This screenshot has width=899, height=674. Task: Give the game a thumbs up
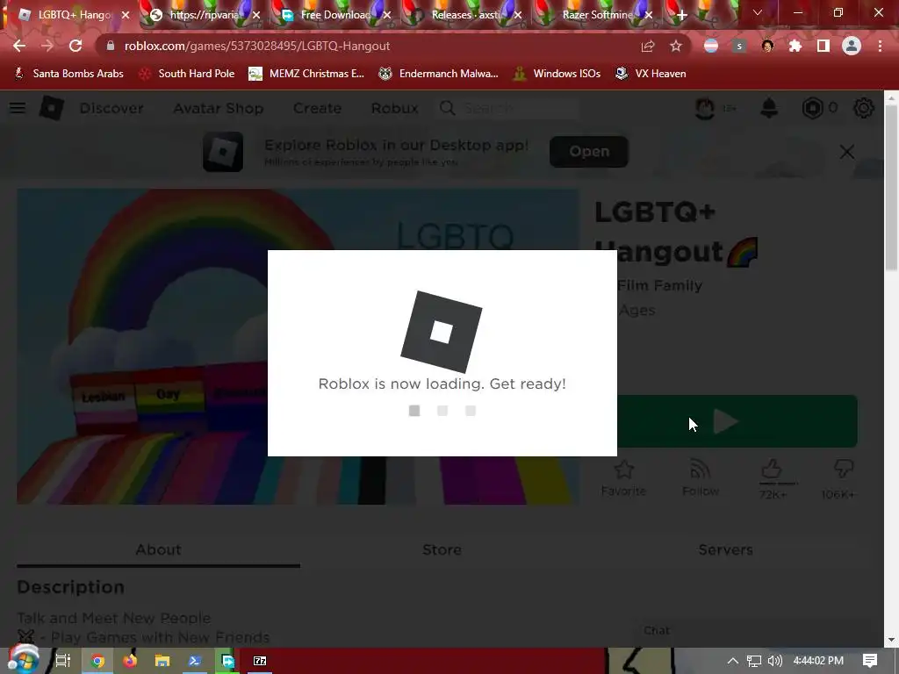[772, 470]
